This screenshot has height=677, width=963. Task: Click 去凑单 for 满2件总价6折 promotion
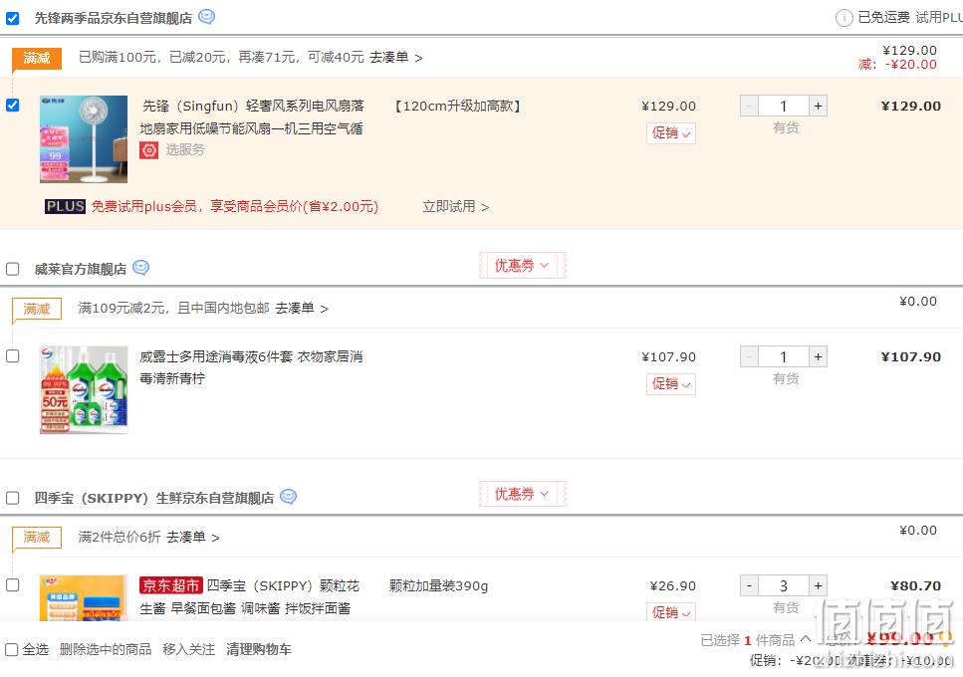(x=193, y=537)
